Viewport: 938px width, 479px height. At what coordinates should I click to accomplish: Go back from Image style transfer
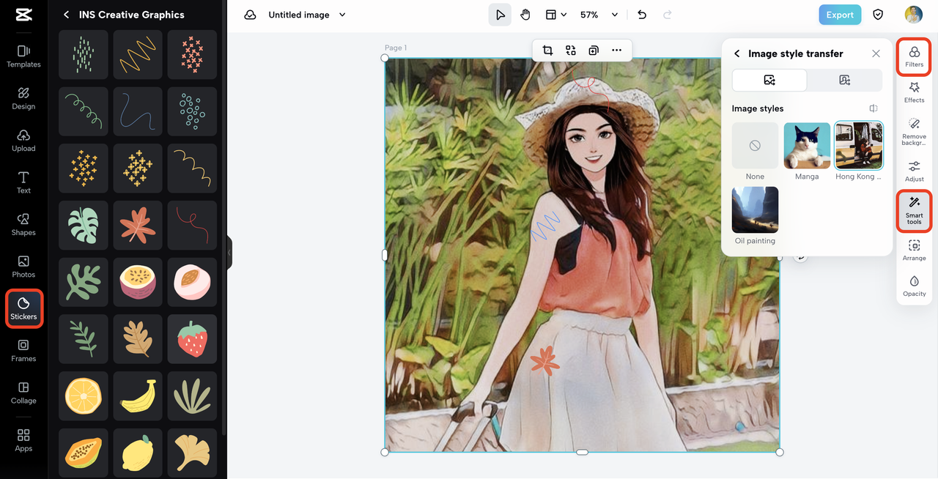(x=737, y=53)
